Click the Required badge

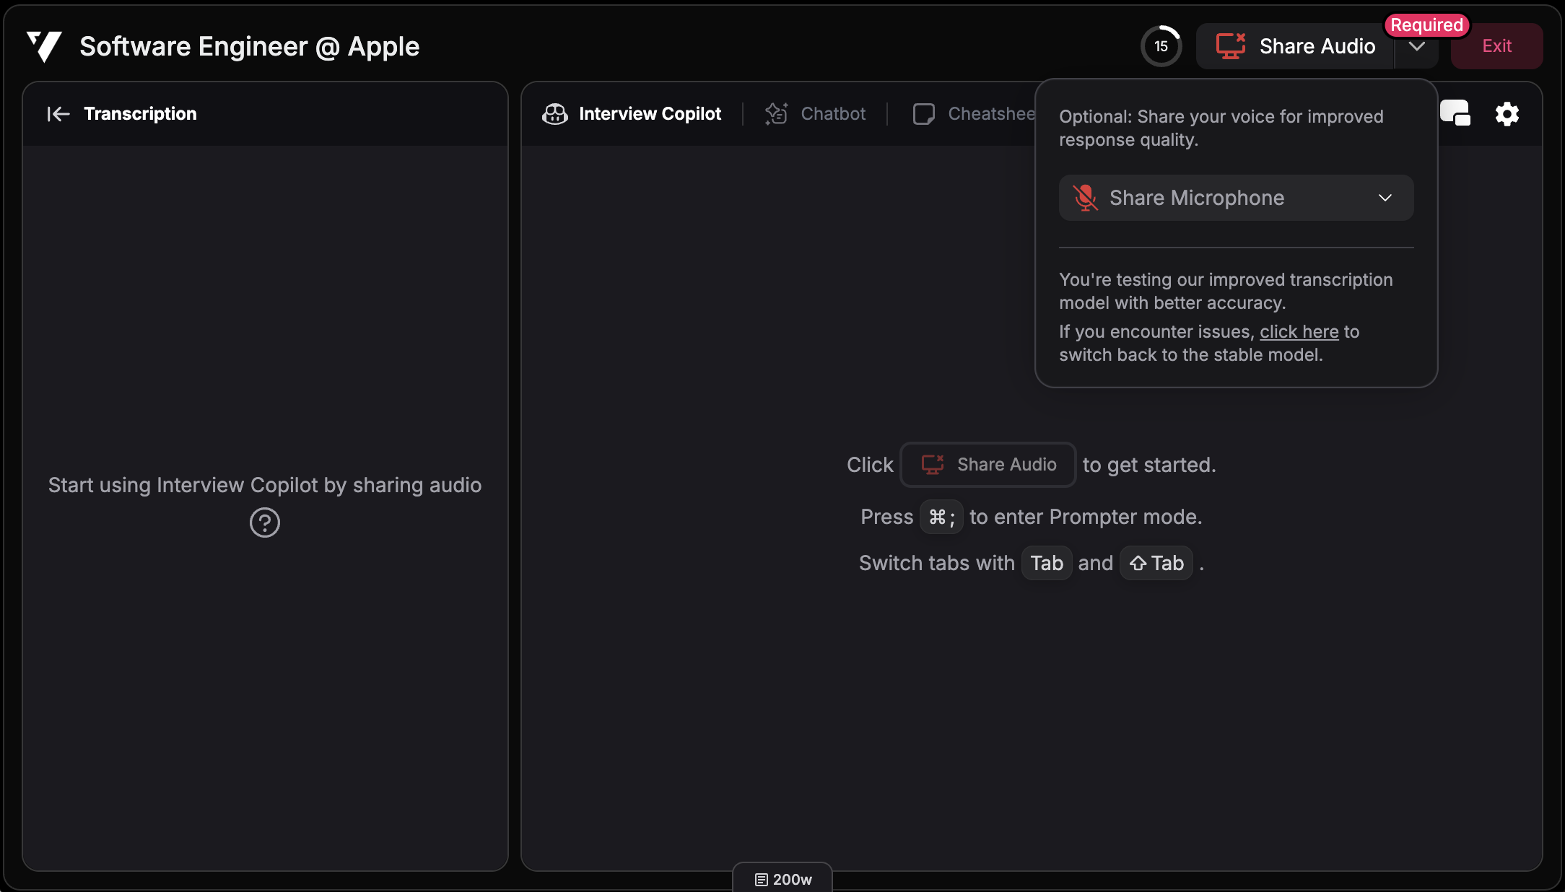click(1426, 25)
